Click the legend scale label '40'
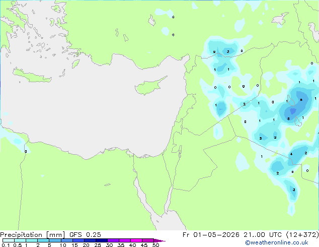 tap(132, 245)
